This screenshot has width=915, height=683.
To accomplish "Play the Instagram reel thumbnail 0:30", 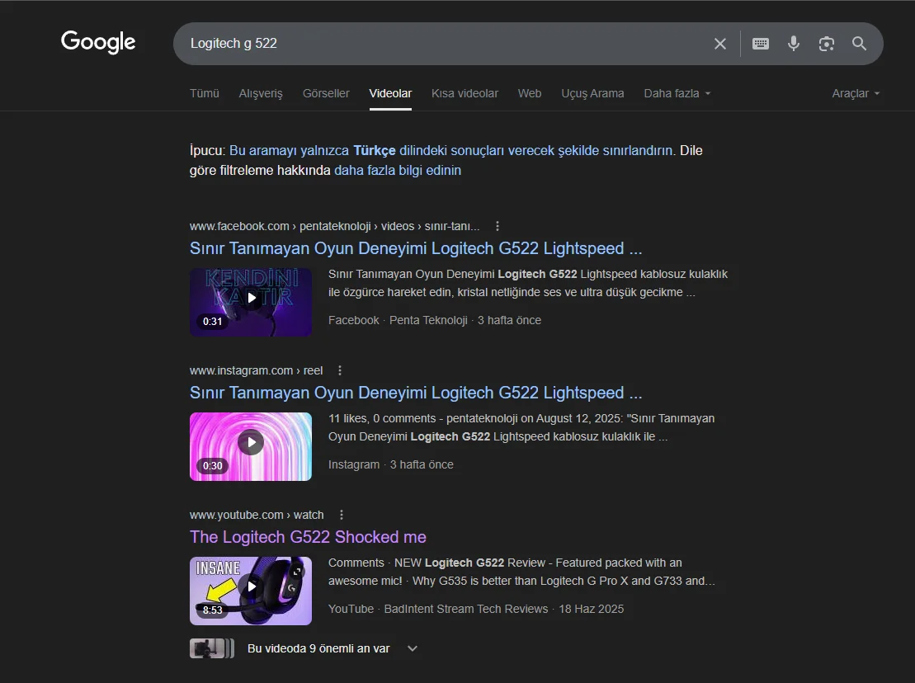I will coord(250,446).
